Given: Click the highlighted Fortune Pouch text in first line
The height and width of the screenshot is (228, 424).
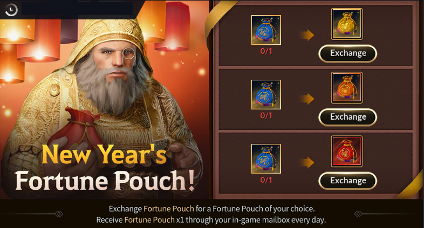Looking at the screenshot, I should [x=169, y=209].
